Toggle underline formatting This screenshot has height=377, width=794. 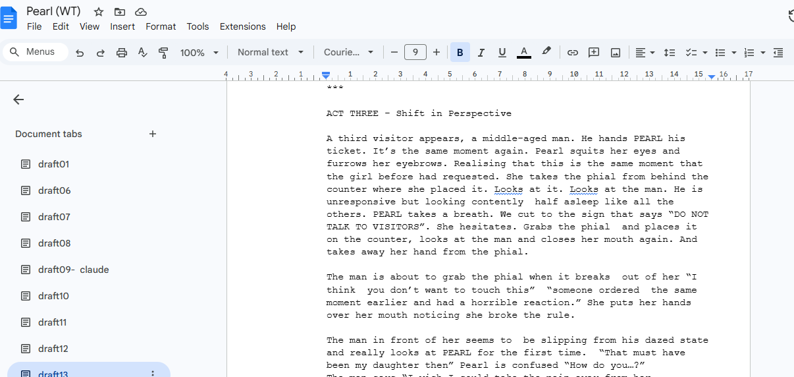coord(502,53)
